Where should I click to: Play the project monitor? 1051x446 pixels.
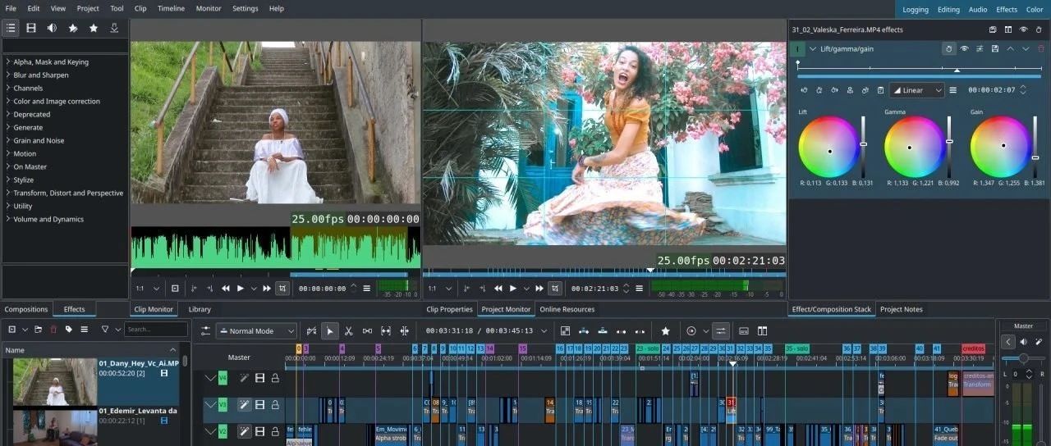[512, 289]
